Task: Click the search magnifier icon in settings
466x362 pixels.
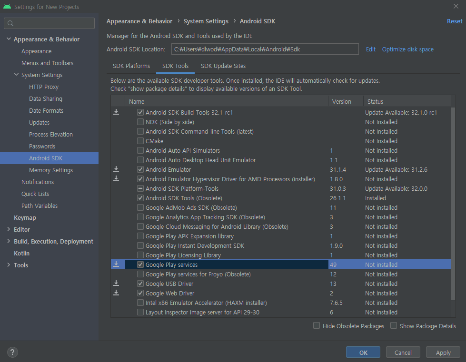Action: click(10, 23)
